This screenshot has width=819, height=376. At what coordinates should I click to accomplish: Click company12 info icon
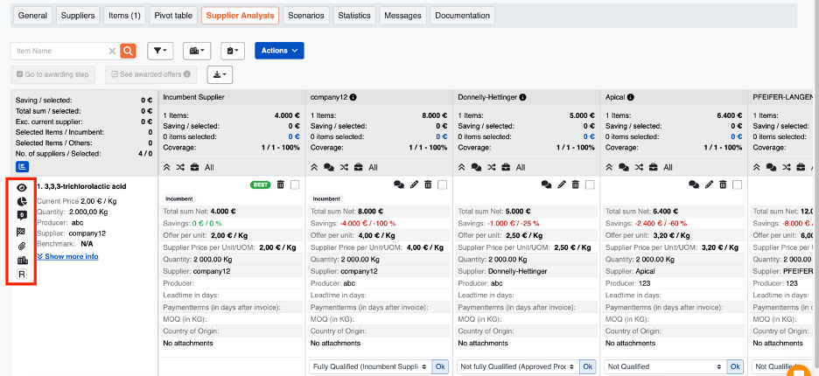(x=353, y=97)
